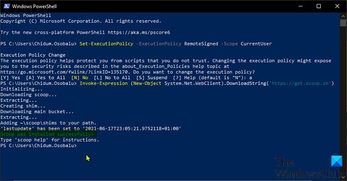The height and width of the screenshot is (181, 347).
Task: Click the Windows PowerShell title text
Action: click(x=34, y=6)
